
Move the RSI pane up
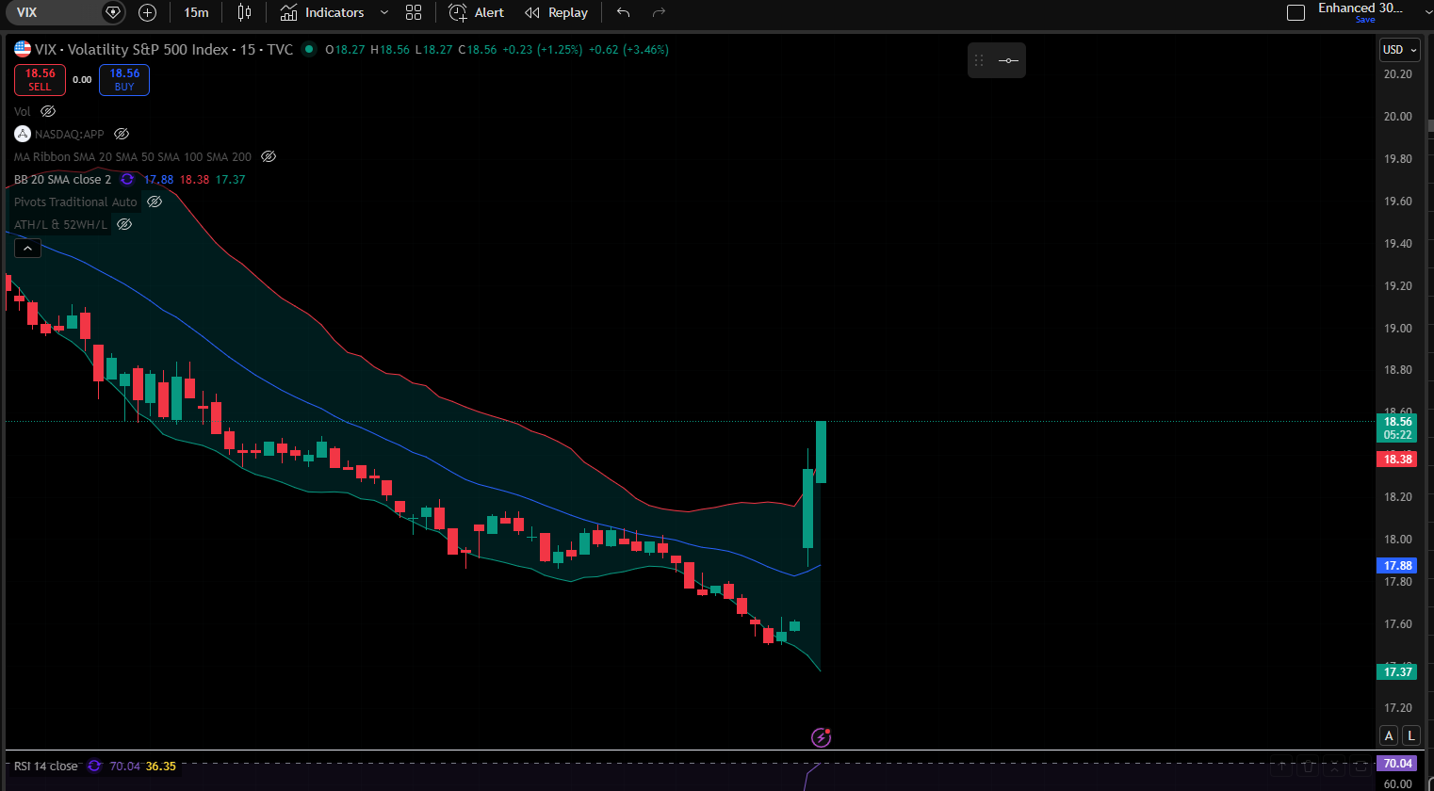point(1282,767)
